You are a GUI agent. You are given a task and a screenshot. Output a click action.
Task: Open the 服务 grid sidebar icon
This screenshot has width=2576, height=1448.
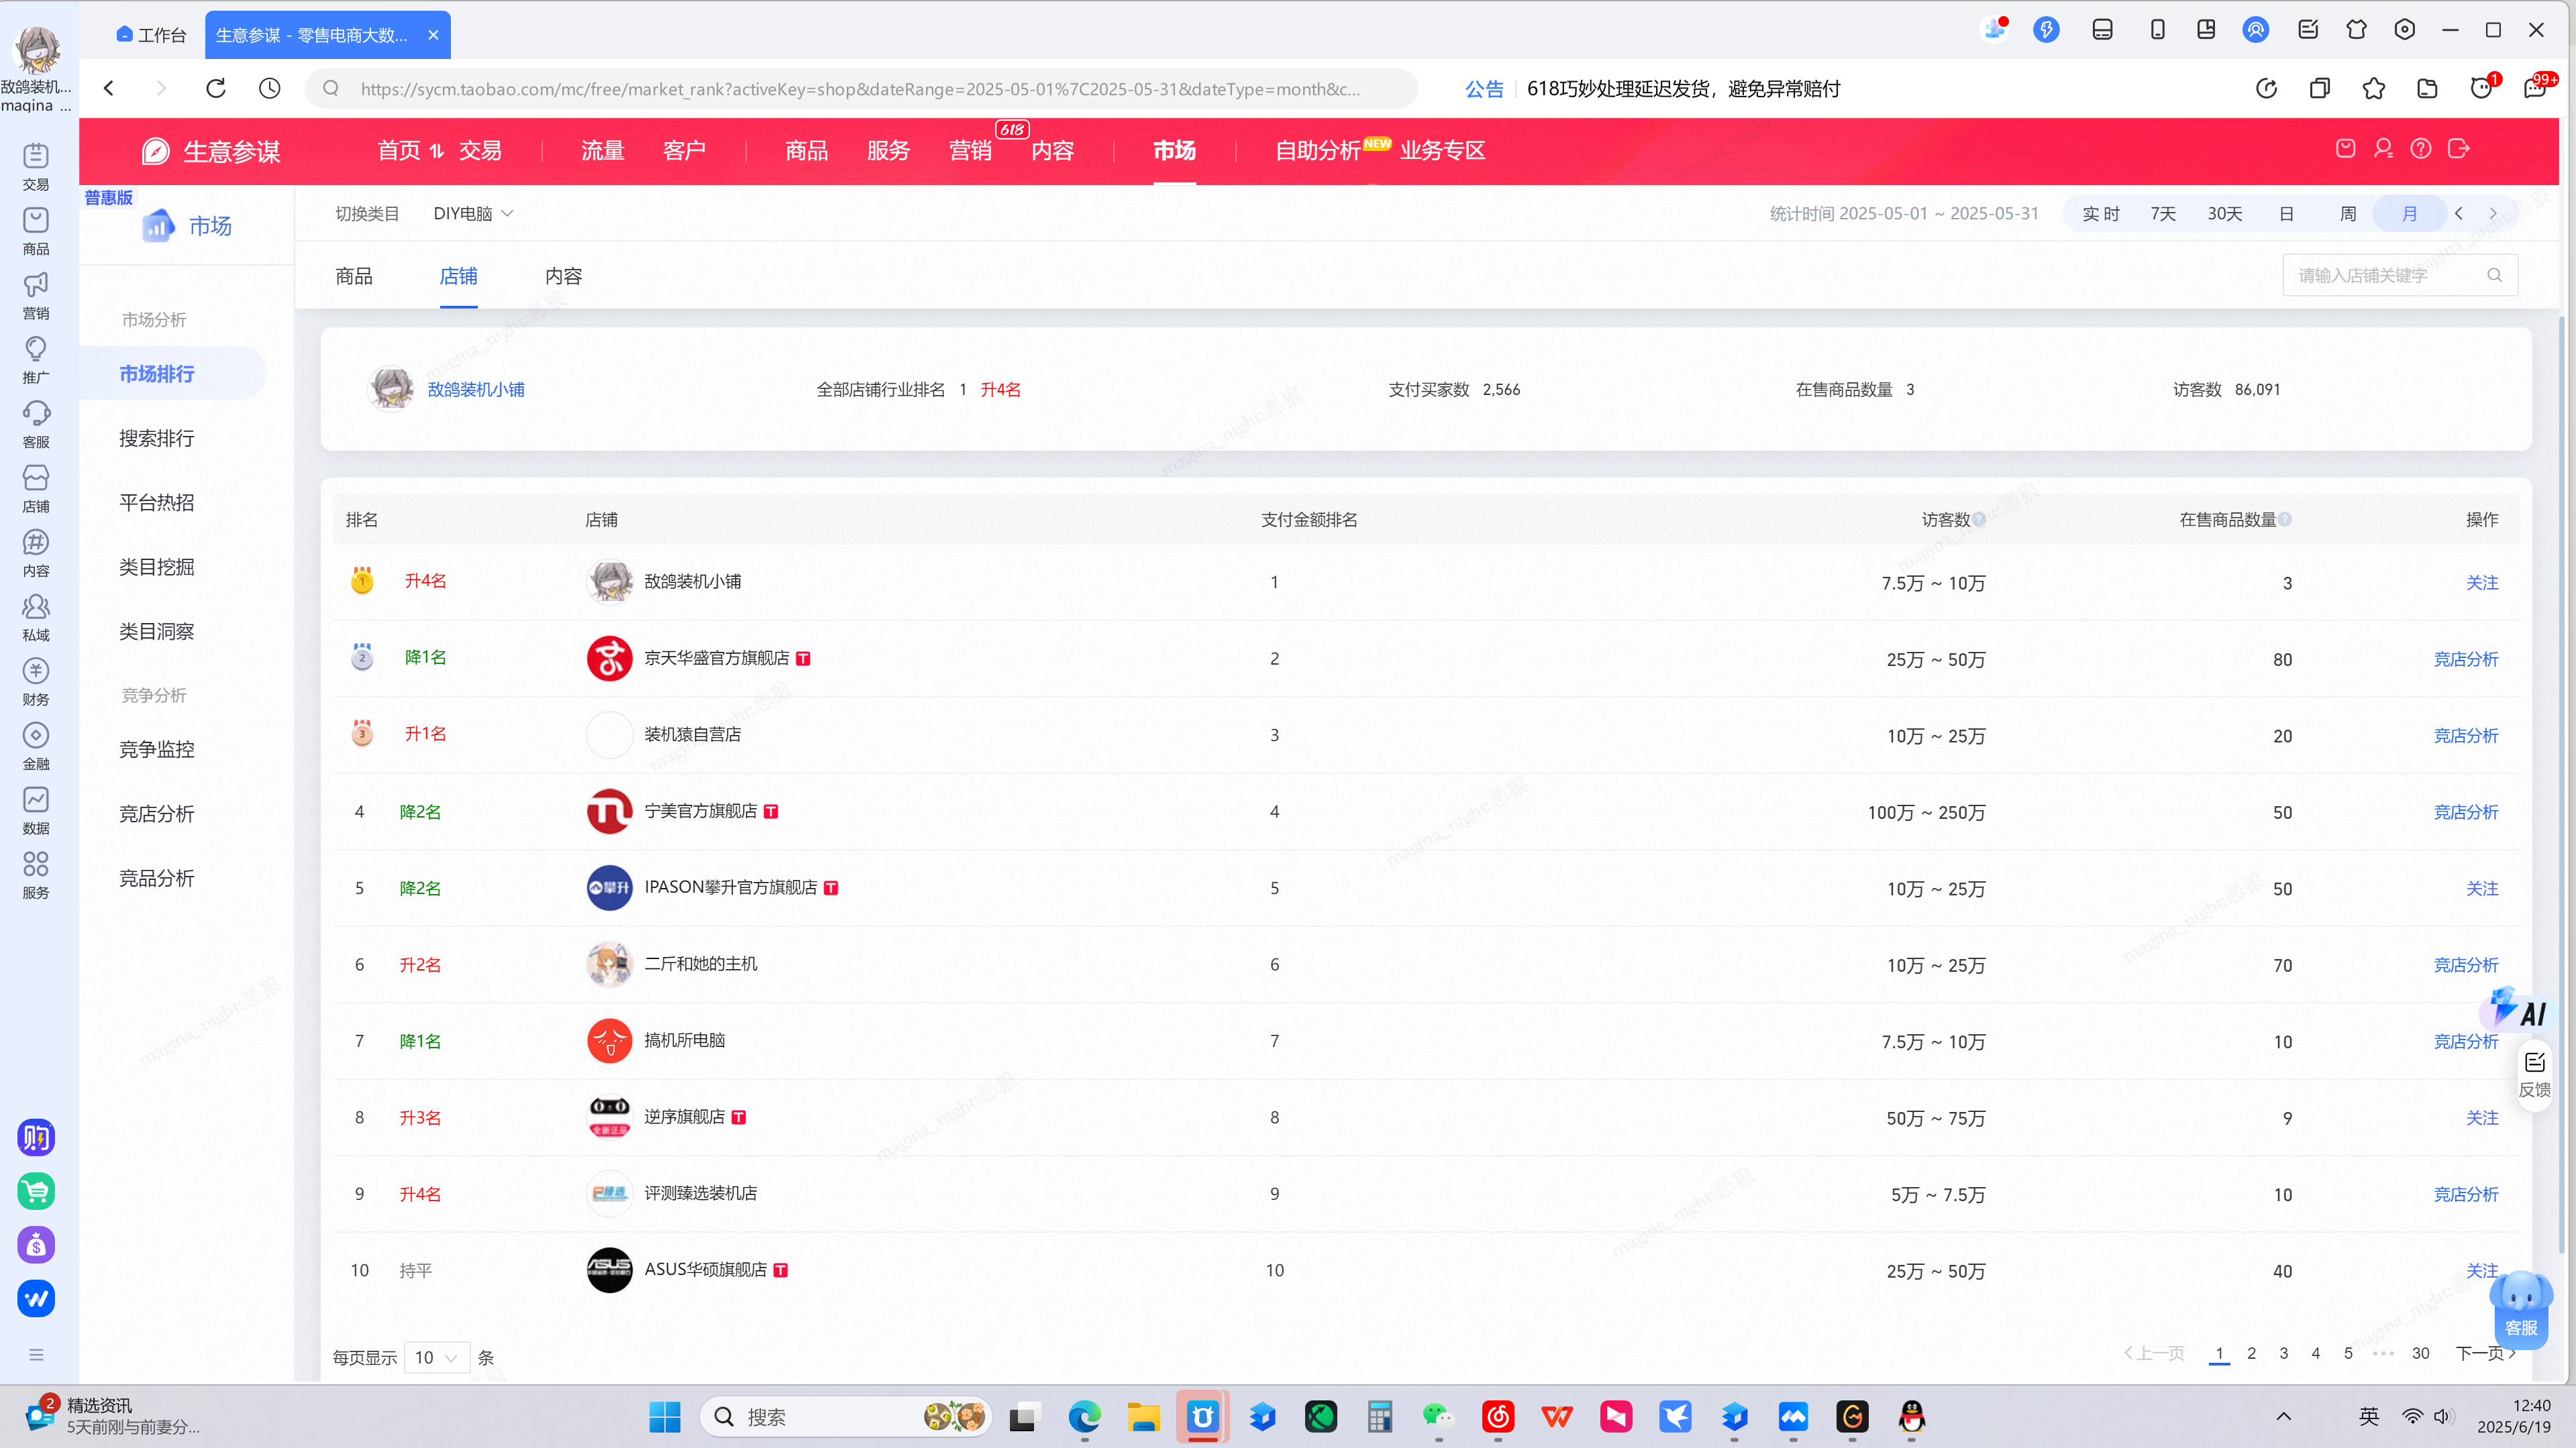[36, 875]
